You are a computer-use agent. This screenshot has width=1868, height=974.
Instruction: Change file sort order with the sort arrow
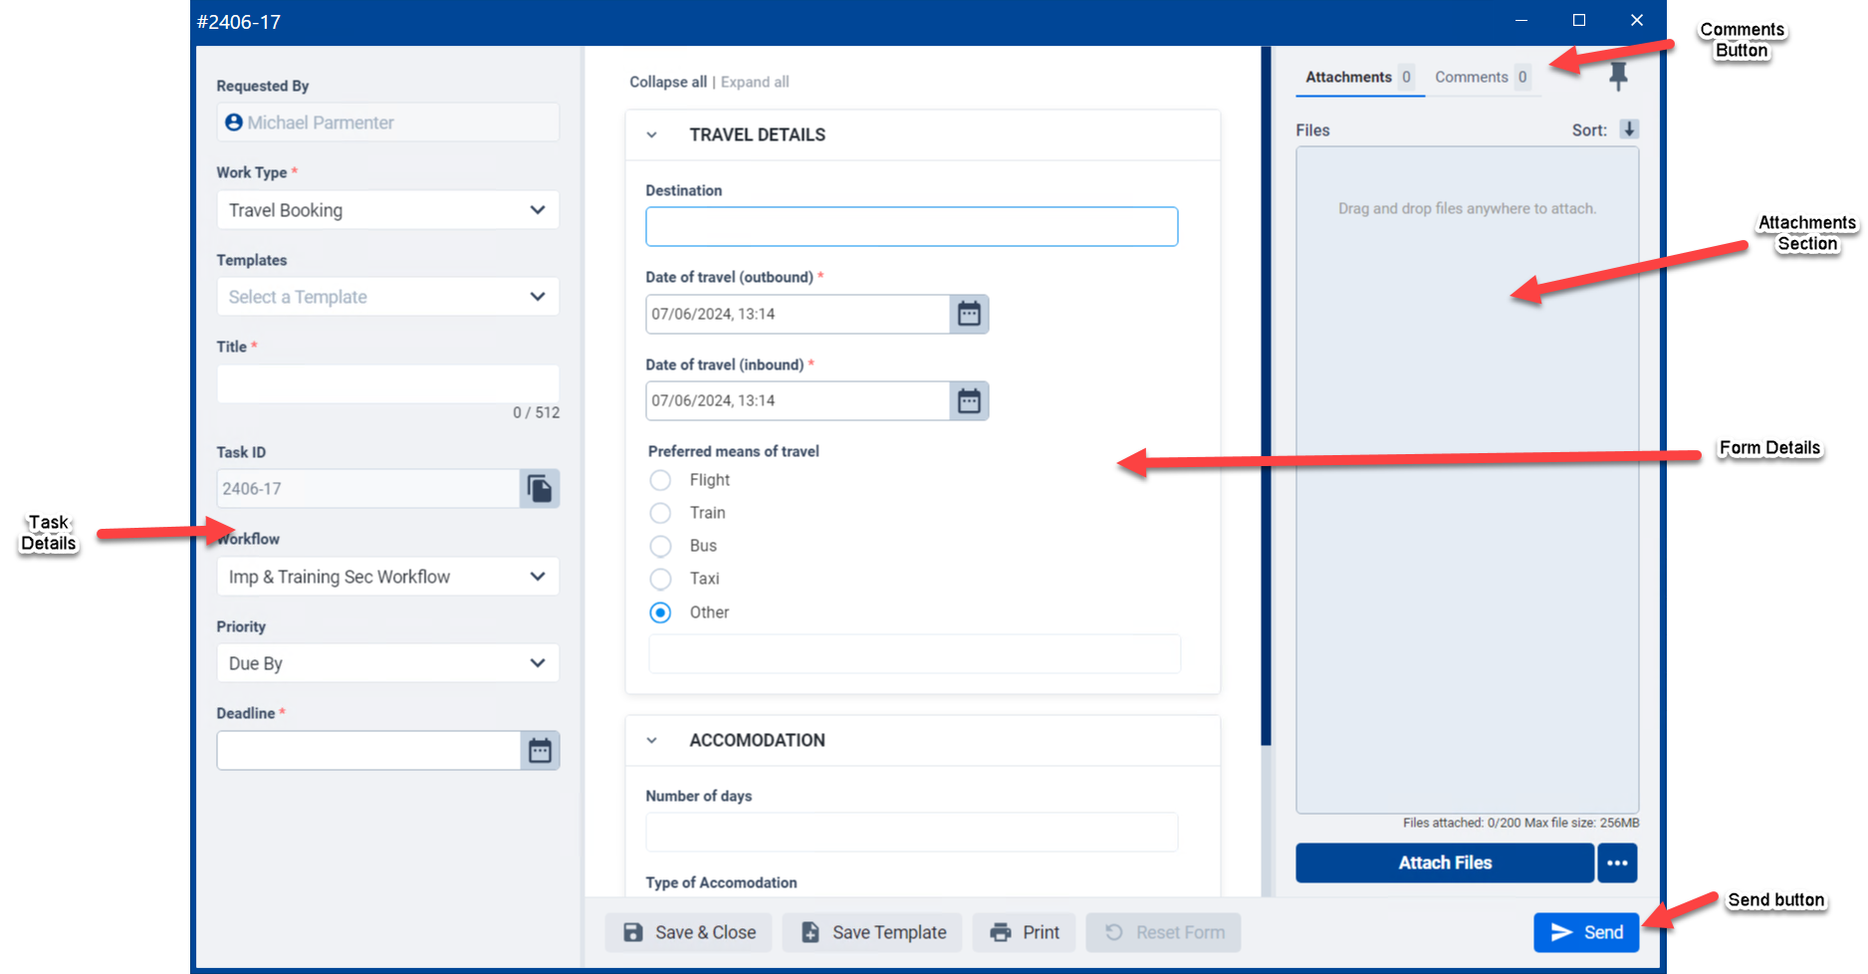coord(1629,129)
